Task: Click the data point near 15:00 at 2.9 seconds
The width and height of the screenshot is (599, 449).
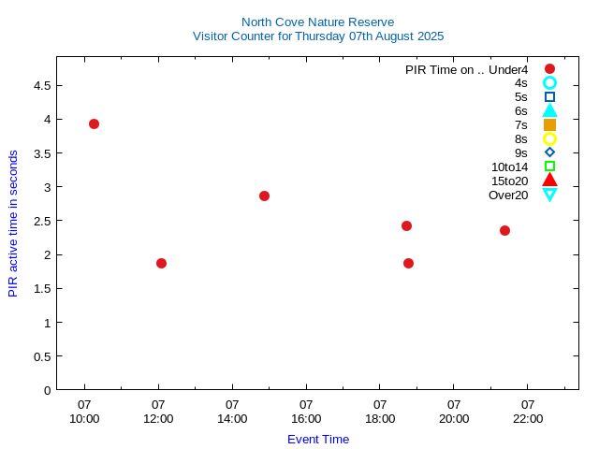Action: (264, 196)
